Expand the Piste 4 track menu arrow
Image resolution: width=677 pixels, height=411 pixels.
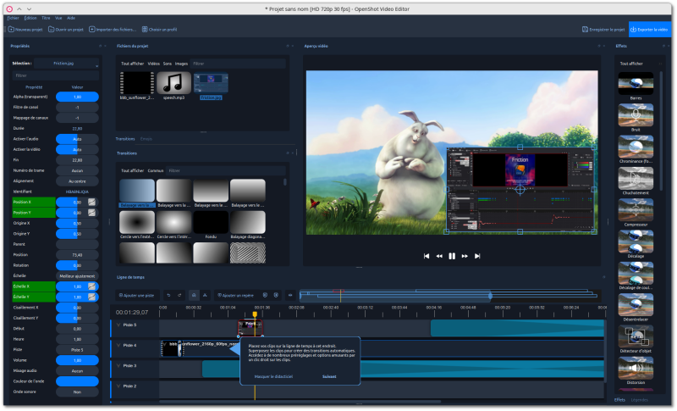(x=118, y=346)
